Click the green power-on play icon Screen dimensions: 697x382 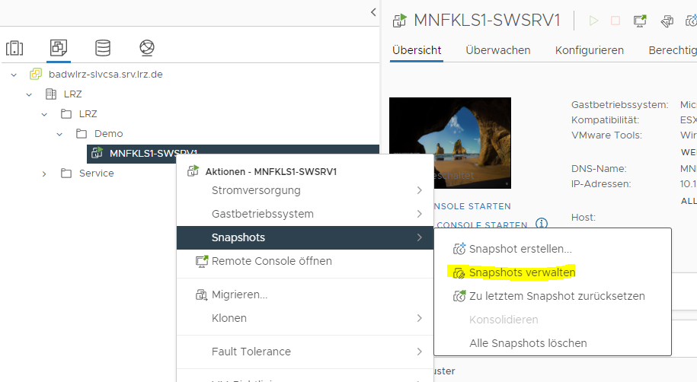click(593, 21)
